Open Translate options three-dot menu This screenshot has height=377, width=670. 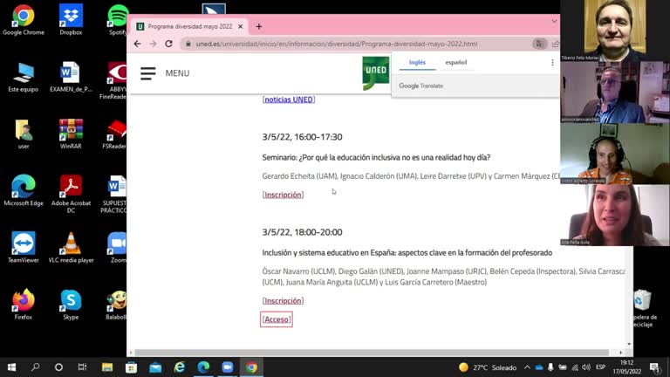tap(552, 63)
